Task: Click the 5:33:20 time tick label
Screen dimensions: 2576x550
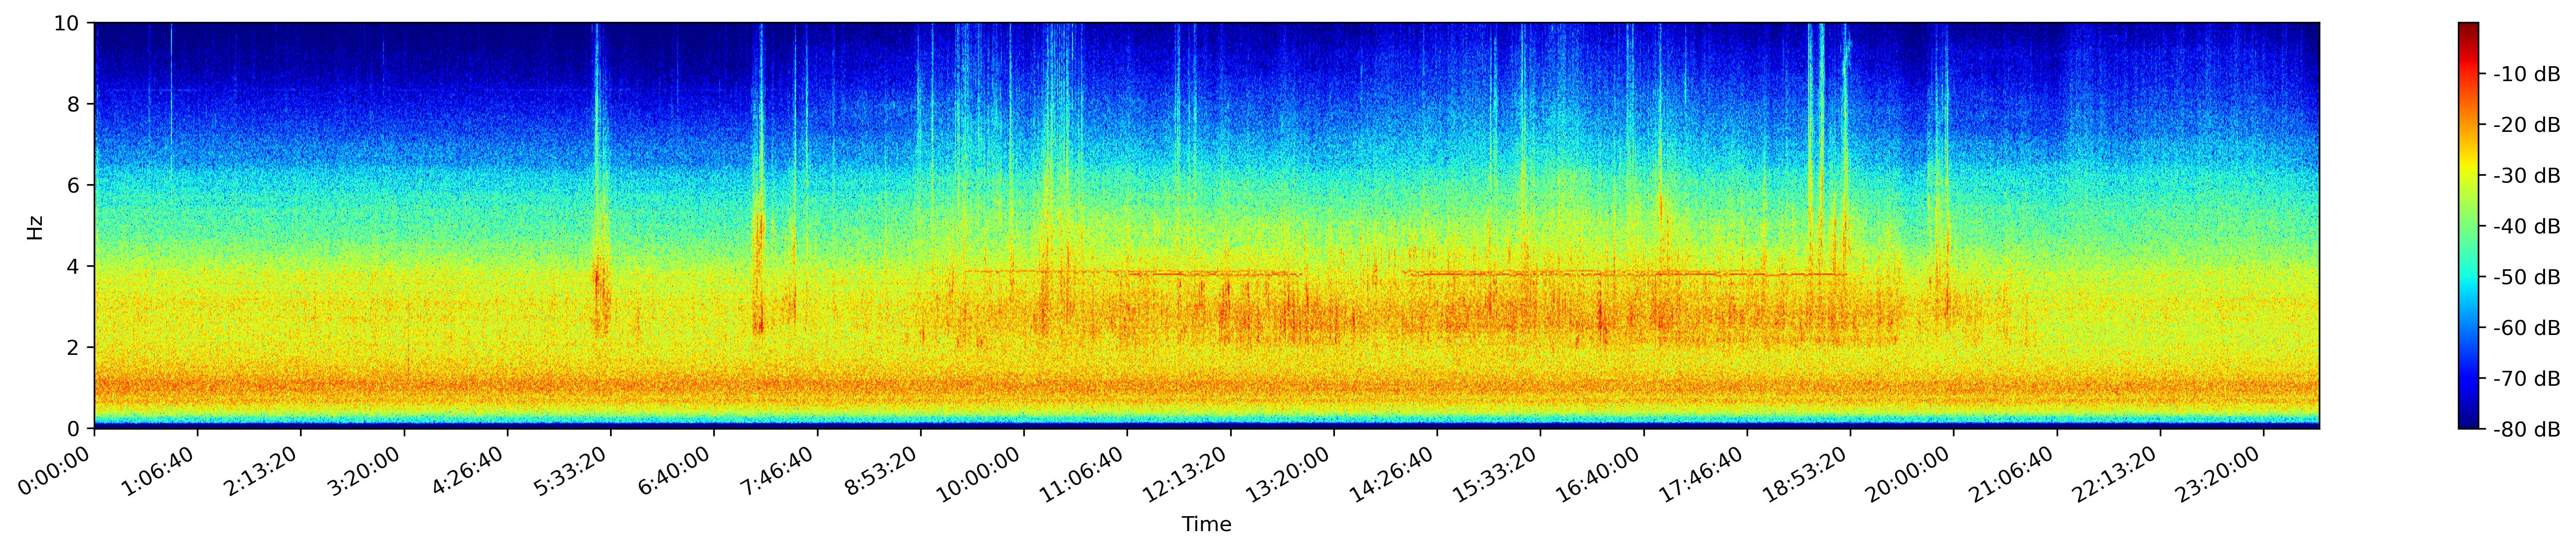Action: (570, 473)
